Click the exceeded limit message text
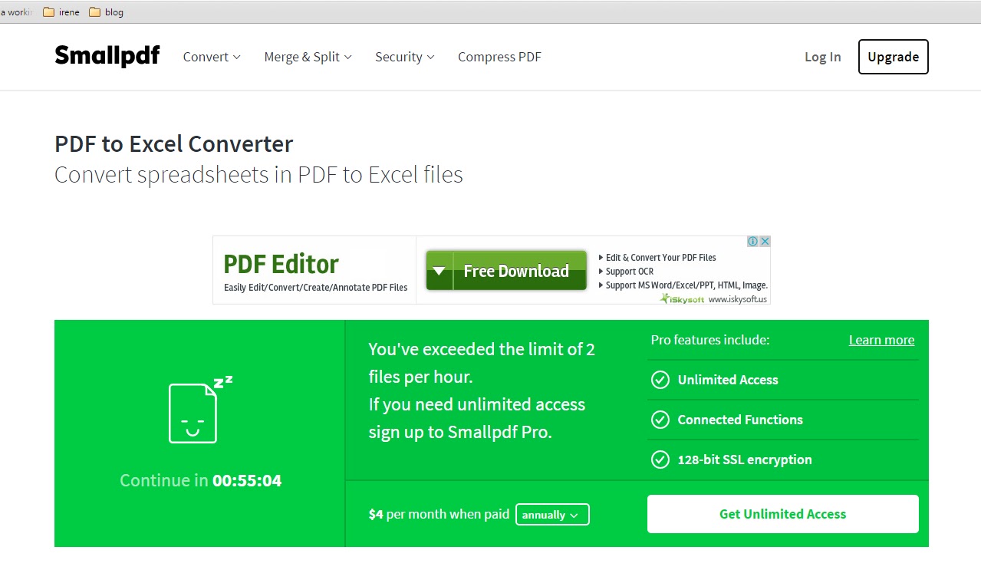The height and width of the screenshot is (570, 981). click(482, 390)
